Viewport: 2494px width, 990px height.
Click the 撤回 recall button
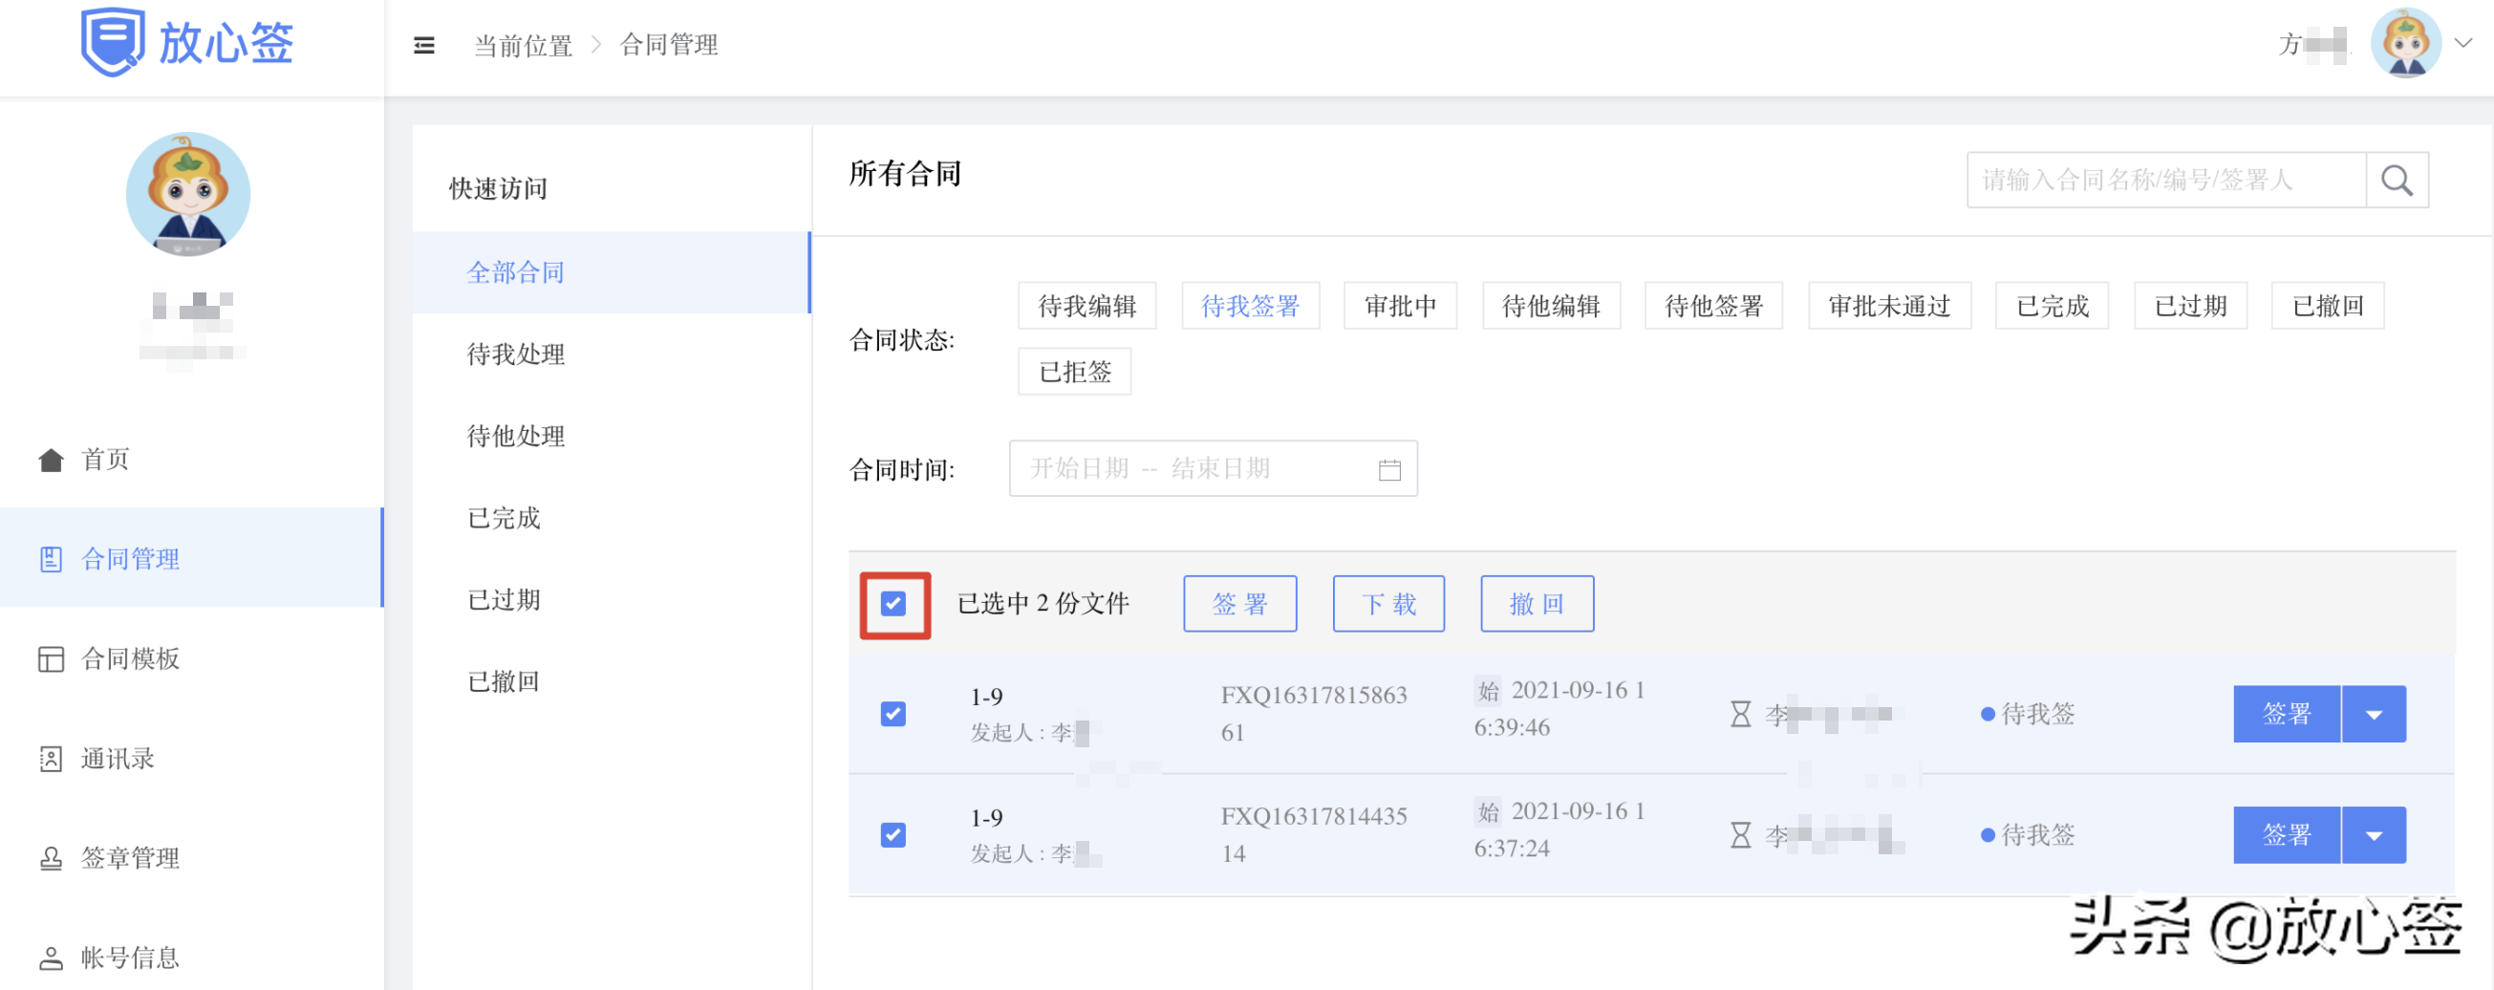[1537, 603]
